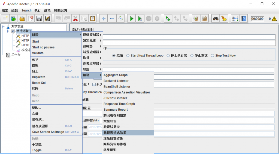Open the Templates toolbar icon
This screenshot has height=154, width=279.
14,19
